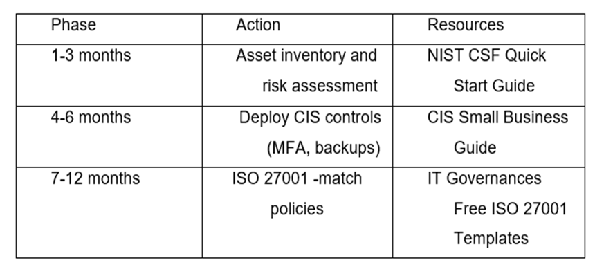Select the Action header cell
Image resolution: width=595 pixels, height=267 pixels.
tap(297, 29)
